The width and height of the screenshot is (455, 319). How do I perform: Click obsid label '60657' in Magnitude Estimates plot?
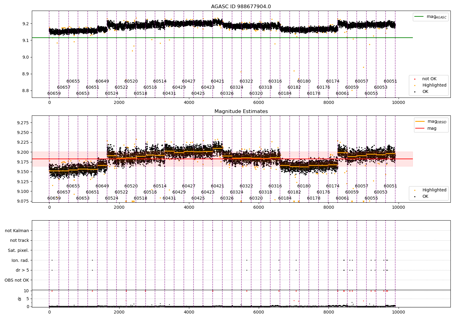[x=64, y=192]
